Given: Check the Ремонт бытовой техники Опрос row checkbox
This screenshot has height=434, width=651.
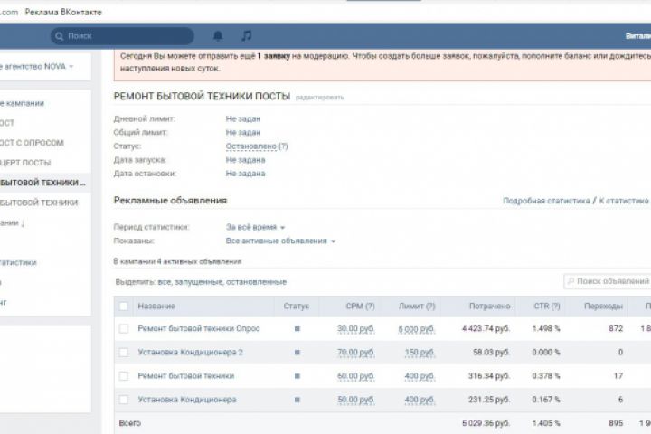Looking at the screenshot, I should tap(123, 328).
